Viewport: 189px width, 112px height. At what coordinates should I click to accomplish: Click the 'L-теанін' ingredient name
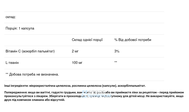(x=12, y=63)
